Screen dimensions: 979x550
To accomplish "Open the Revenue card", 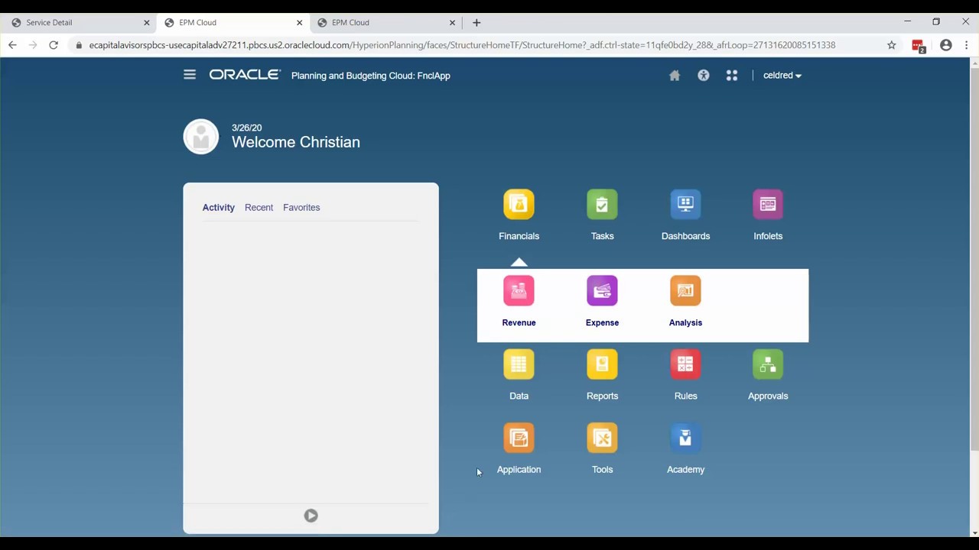I will pos(519,291).
